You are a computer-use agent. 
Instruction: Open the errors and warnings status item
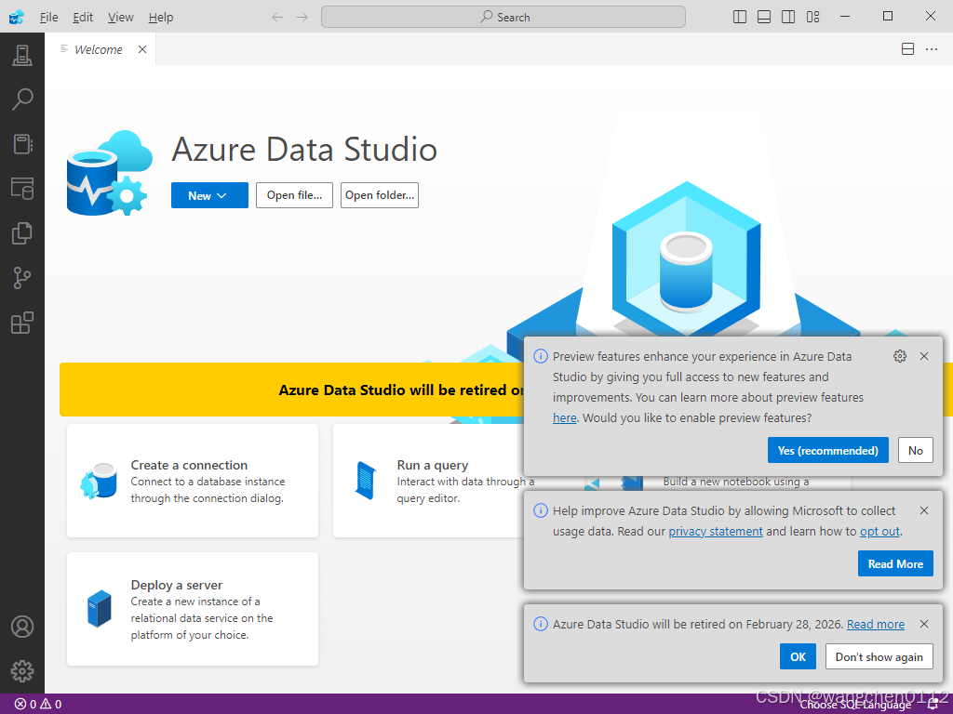pos(38,705)
